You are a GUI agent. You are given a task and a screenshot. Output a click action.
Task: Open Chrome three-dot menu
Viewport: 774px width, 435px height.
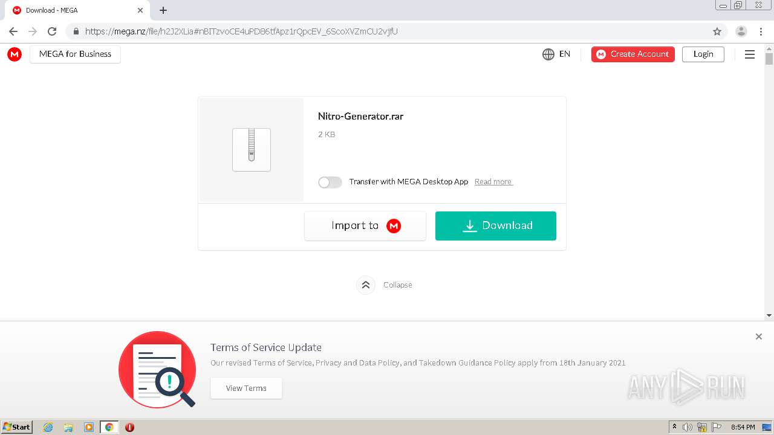(x=761, y=31)
